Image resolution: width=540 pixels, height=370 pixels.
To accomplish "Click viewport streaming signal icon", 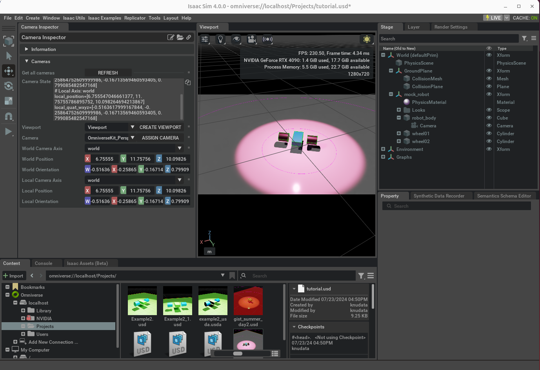I will click(267, 39).
